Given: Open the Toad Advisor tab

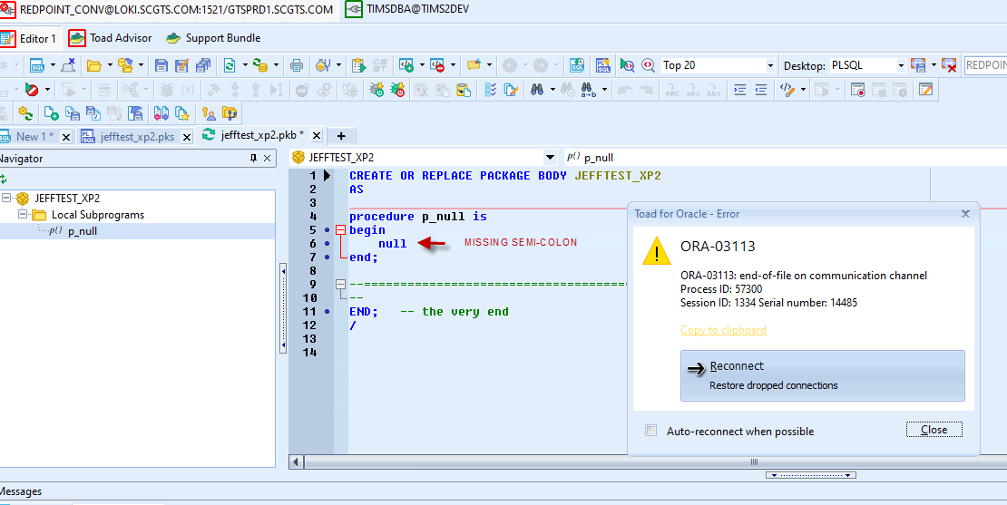Looking at the screenshot, I should click(x=112, y=38).
